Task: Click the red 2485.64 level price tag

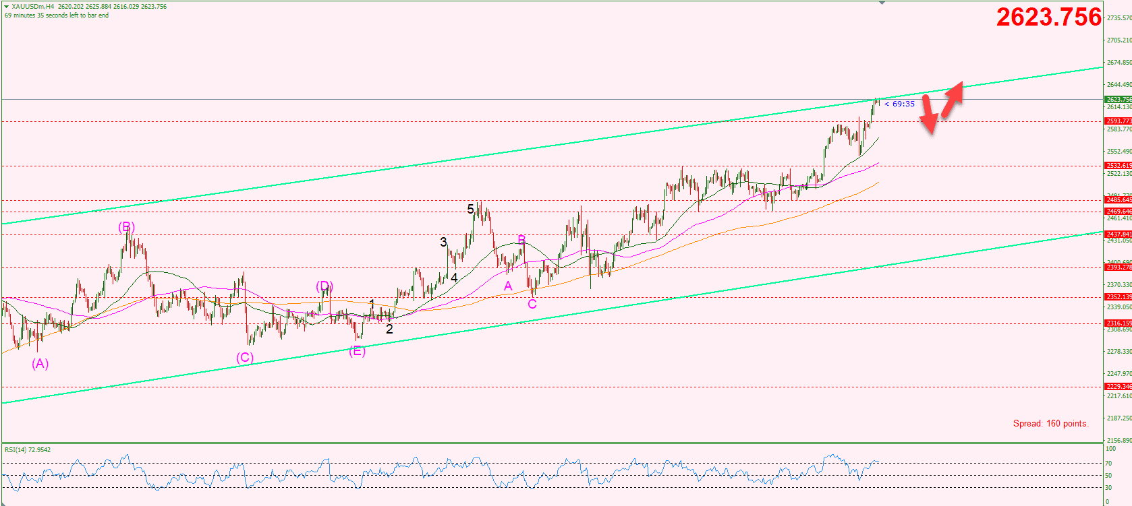Action: coord(1119,200)
